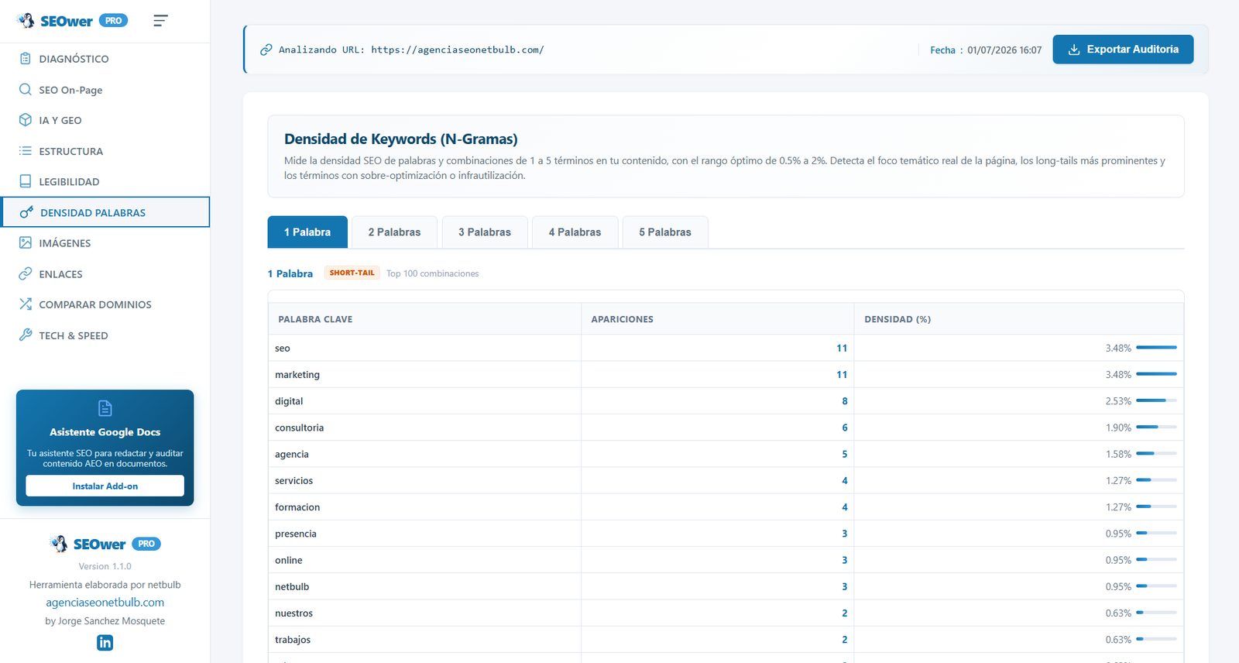Viewport: 1239px width, 663px height.
Task: Switch to the 3 Palabras tab
Action: (485, 232)
